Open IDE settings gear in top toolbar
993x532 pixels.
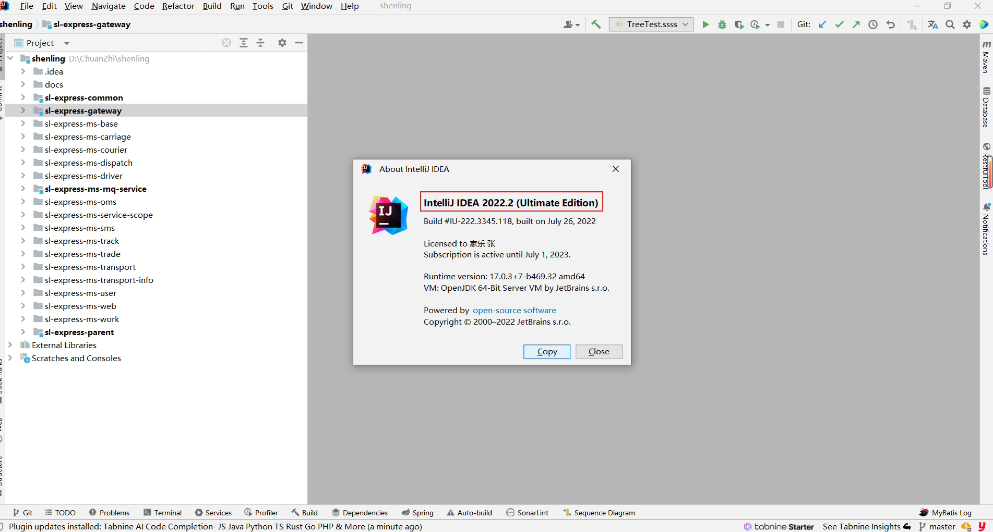[967, 24]
